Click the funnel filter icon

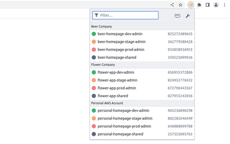pos(96,15)
